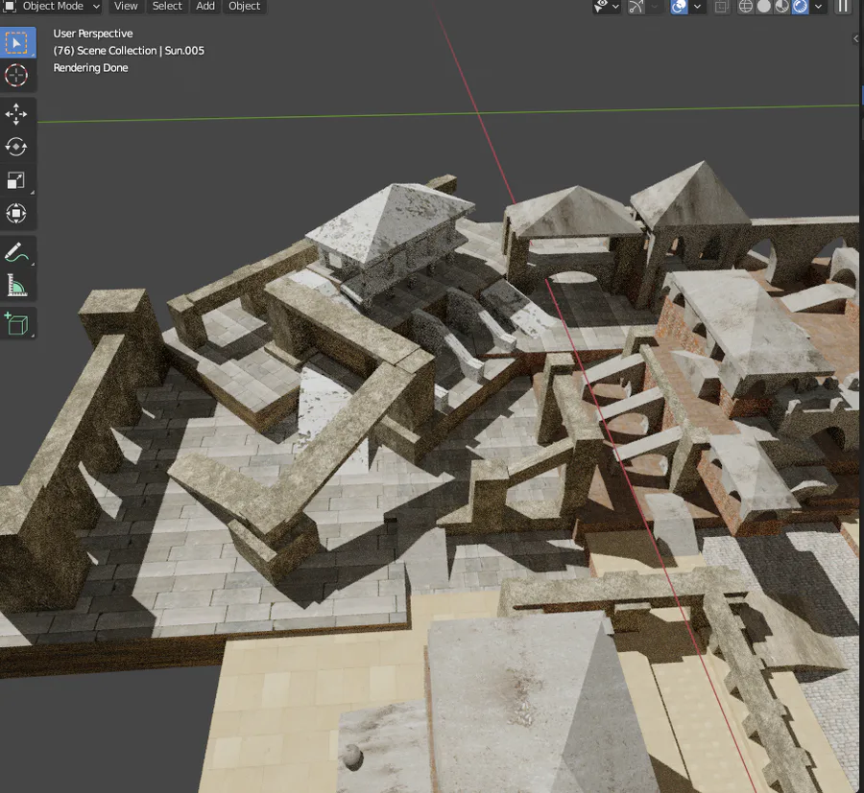Select the Transform tool
The height and width of the screenshot is (793, 864).
pos(16,213)
